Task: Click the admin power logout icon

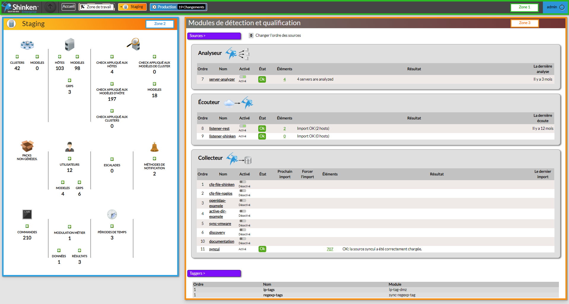Action: pos(562,7)
